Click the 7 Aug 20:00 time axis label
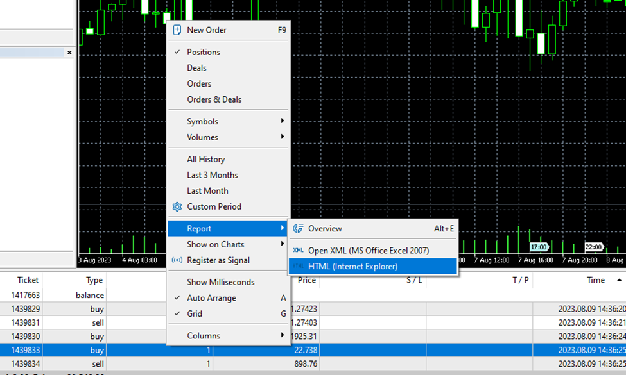626x375 pixels. pyautogui.click(x=580, y=260)
